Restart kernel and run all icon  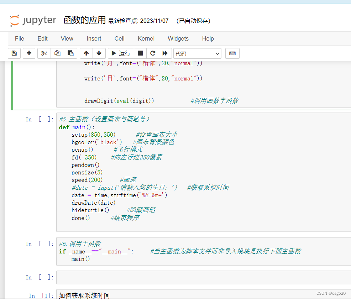coord(165,53)
